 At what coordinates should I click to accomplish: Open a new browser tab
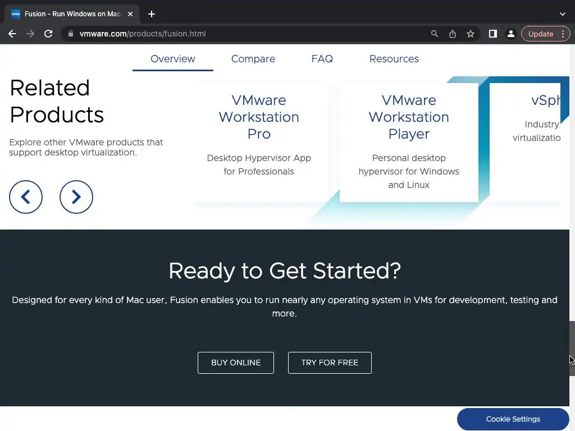click(x=152, y=14)
